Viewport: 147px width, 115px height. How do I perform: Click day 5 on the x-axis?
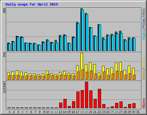27,112
